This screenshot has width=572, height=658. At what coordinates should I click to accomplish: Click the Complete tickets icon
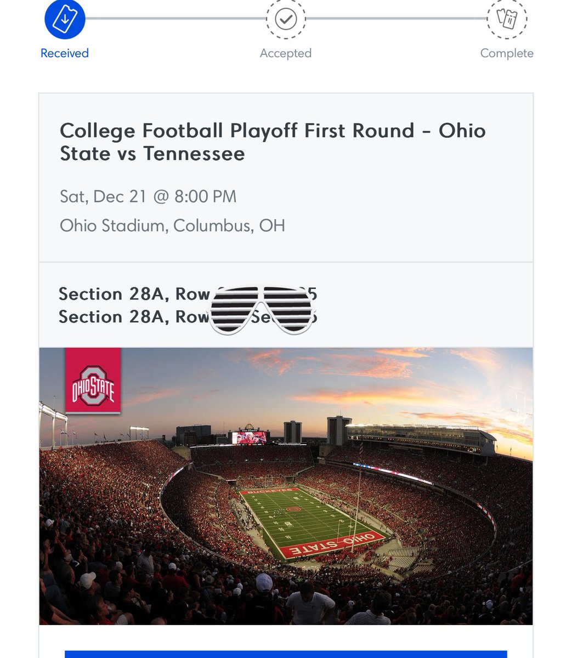point(507,19)
